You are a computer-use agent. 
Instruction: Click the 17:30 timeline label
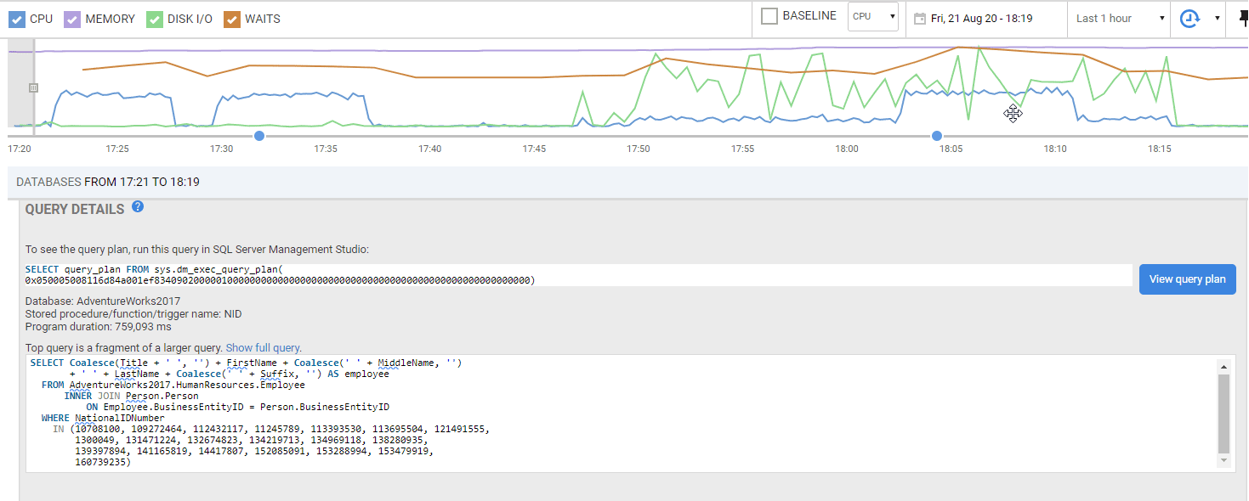point(221,149)
